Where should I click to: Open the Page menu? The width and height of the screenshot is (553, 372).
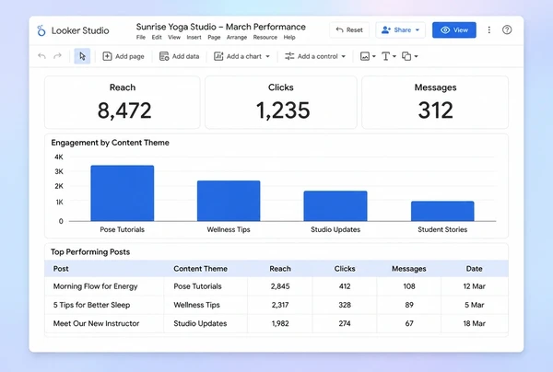[214, 38]
